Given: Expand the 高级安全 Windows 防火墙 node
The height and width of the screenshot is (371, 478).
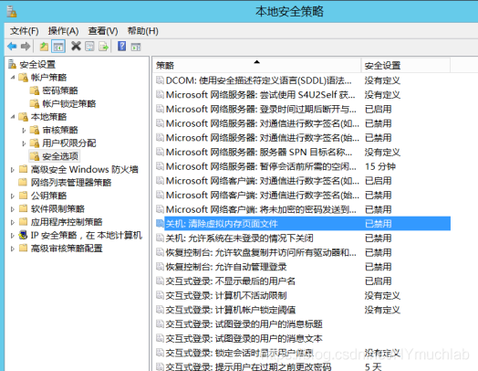Looking at the screenshot, I should 13,170.
